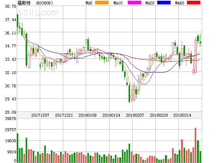The image size is (223, 163).
Task: Click the orange MA5 legend swatch
Action: [x=101, y=3]
